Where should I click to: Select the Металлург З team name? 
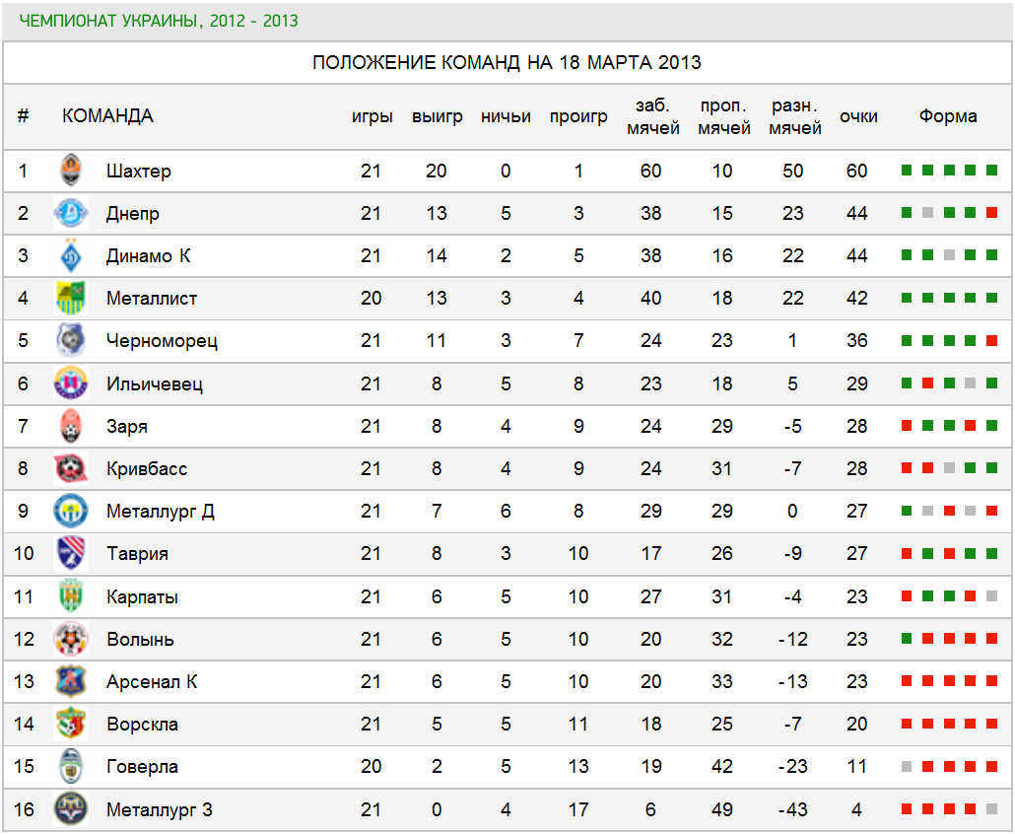[x=160, y=809]
